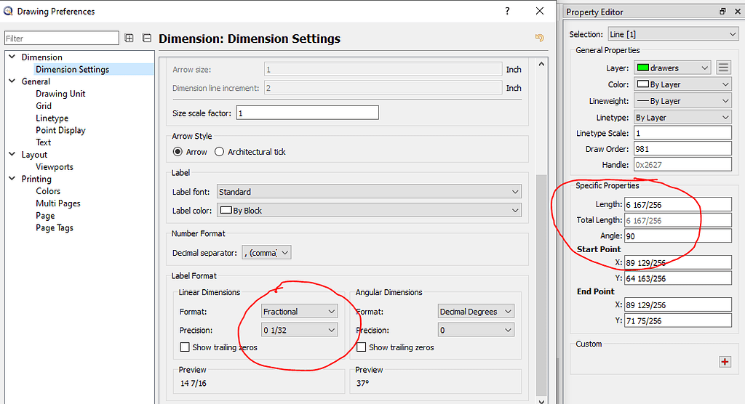Screen dimensions: 745x404
Task: Open Linear Format Fractional dropdown
Action: point(299,312)
